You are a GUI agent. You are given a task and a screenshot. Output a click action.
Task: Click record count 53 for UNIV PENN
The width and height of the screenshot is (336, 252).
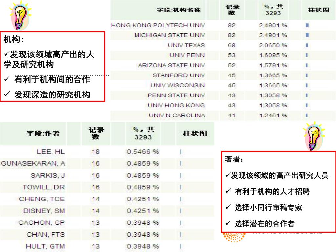pyautogui.click(x=232, y=55)
